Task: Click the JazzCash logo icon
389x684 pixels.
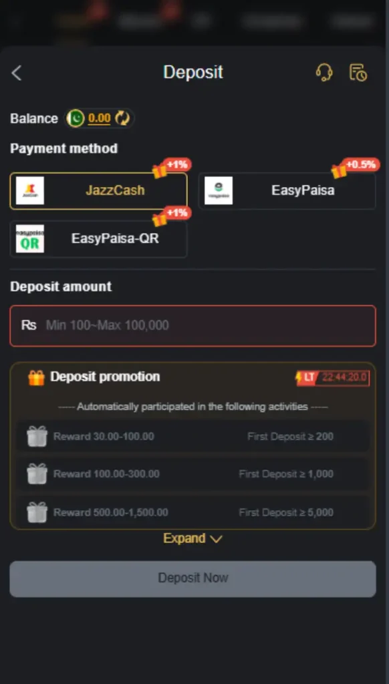Action: [x=30, y=190]
